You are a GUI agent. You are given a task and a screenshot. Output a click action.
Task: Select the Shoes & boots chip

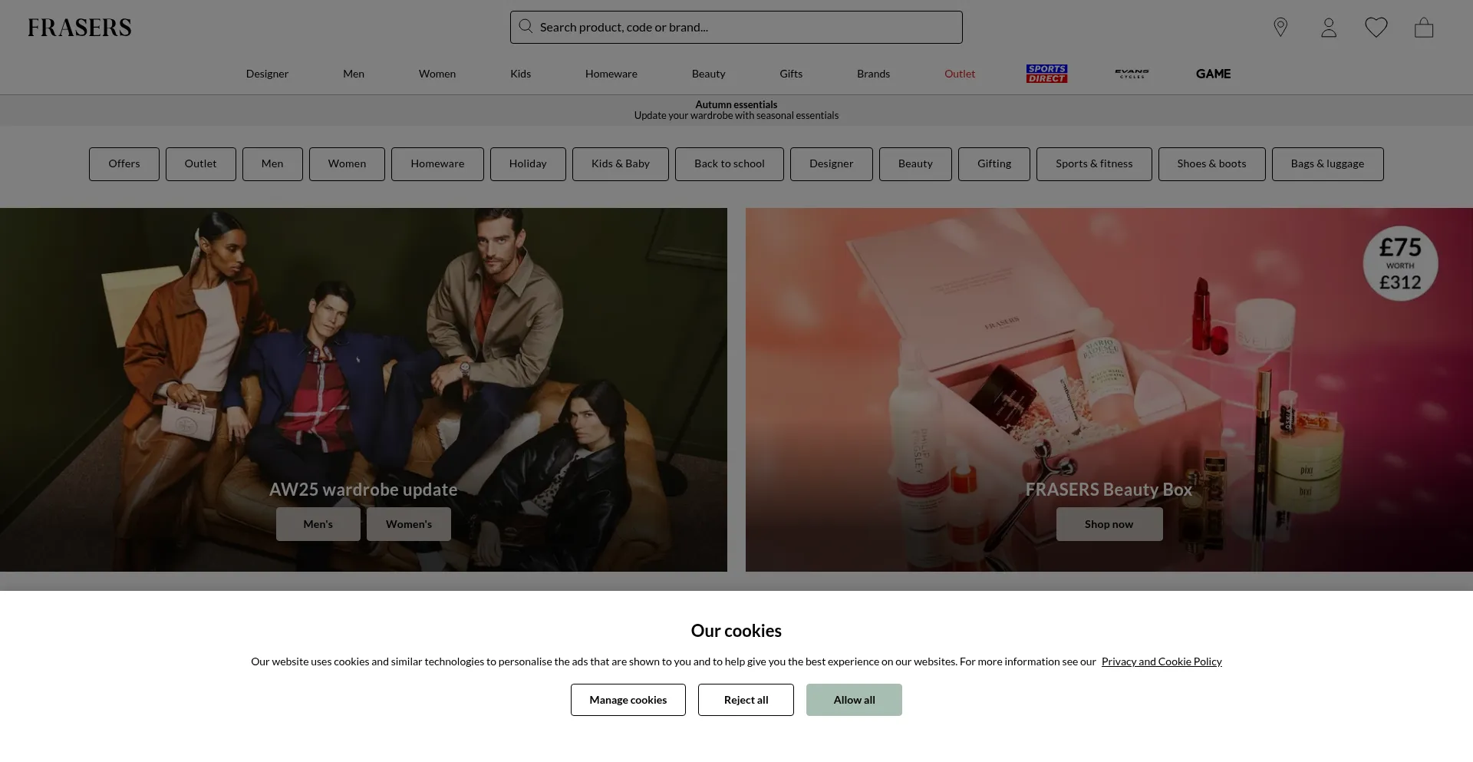[x=1212, y=164]
